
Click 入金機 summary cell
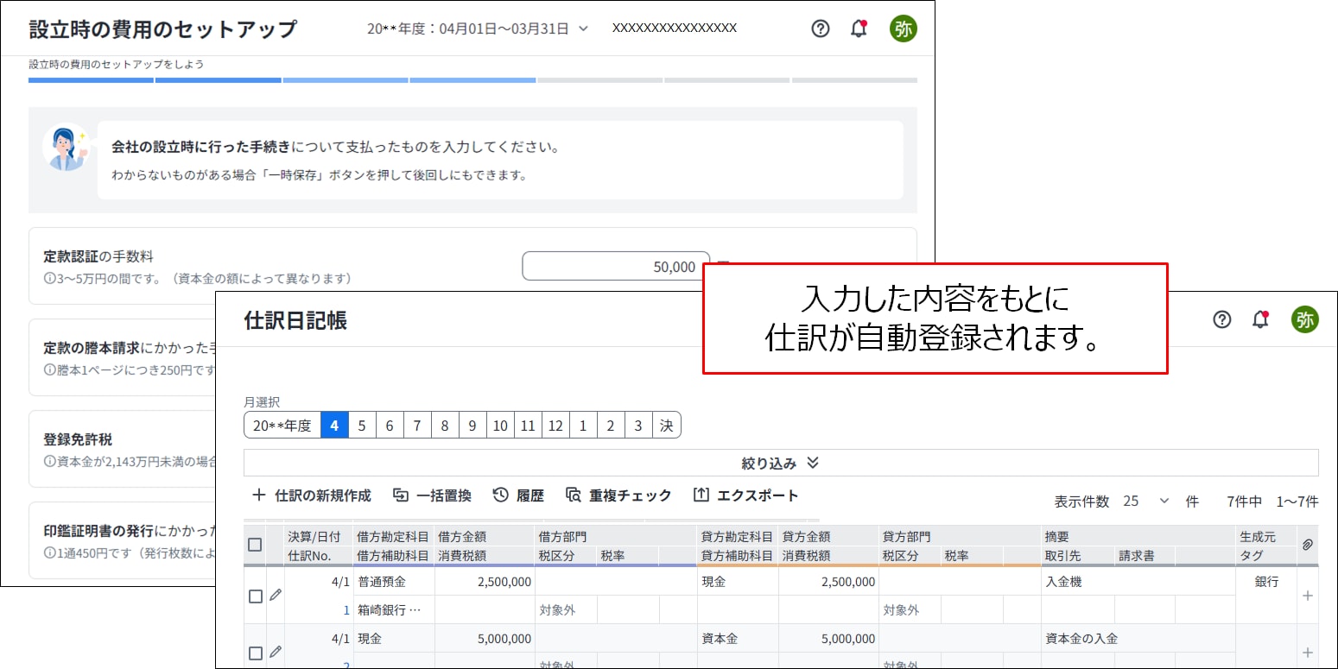[1138, 582]
